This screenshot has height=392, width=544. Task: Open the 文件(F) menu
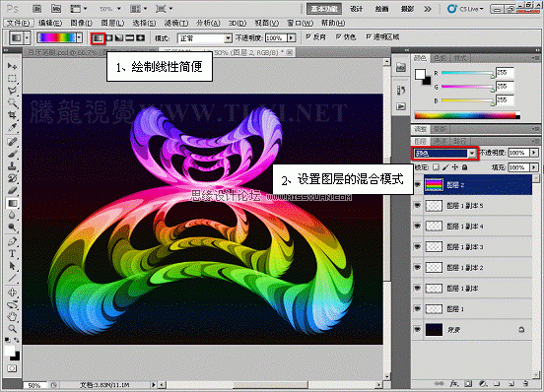(x=19, y=23)
